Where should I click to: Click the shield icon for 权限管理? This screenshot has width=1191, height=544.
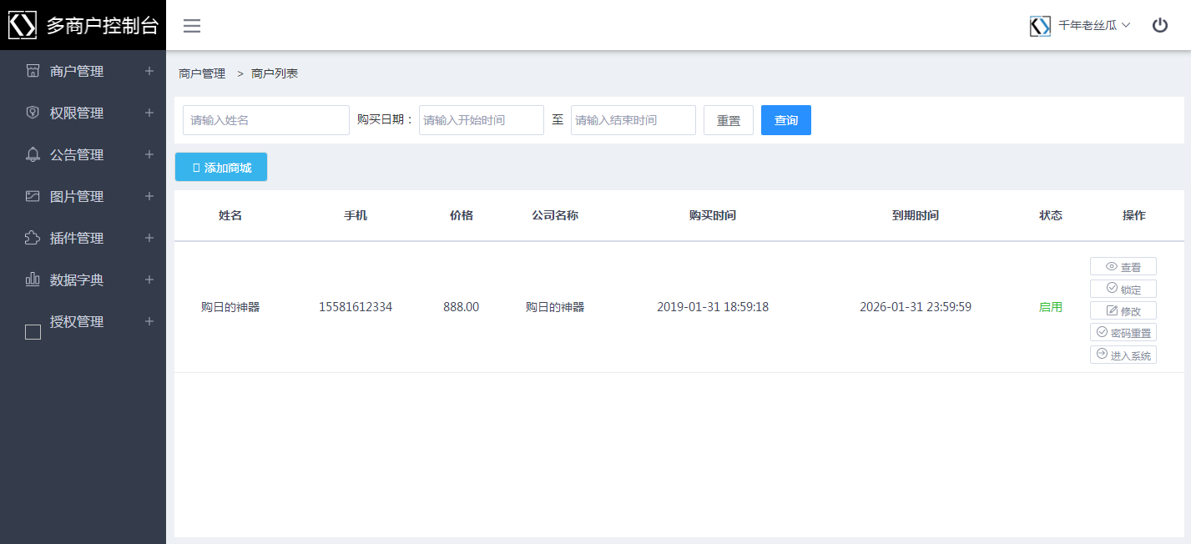33,113
